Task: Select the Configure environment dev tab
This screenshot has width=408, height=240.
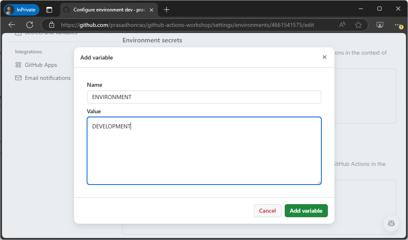Action: (108, 9)
